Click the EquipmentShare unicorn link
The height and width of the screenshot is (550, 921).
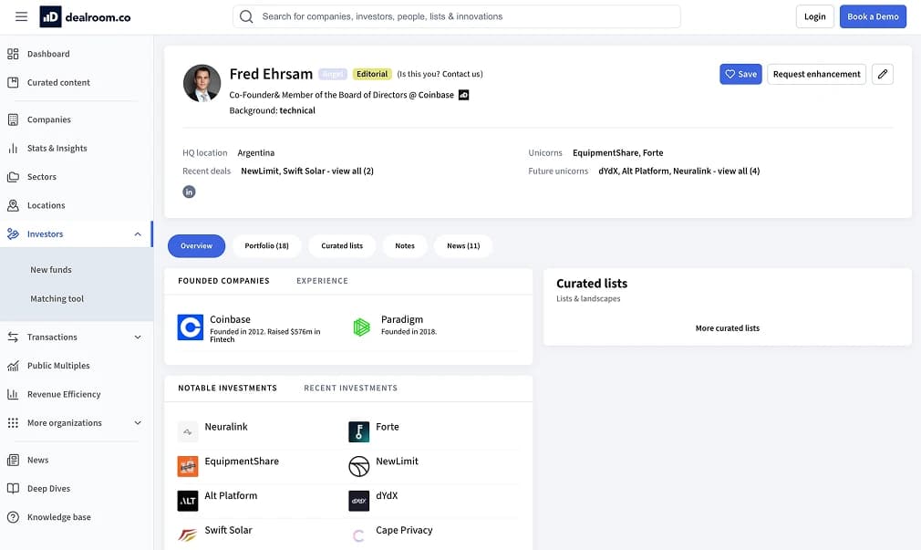coord(605,153)
